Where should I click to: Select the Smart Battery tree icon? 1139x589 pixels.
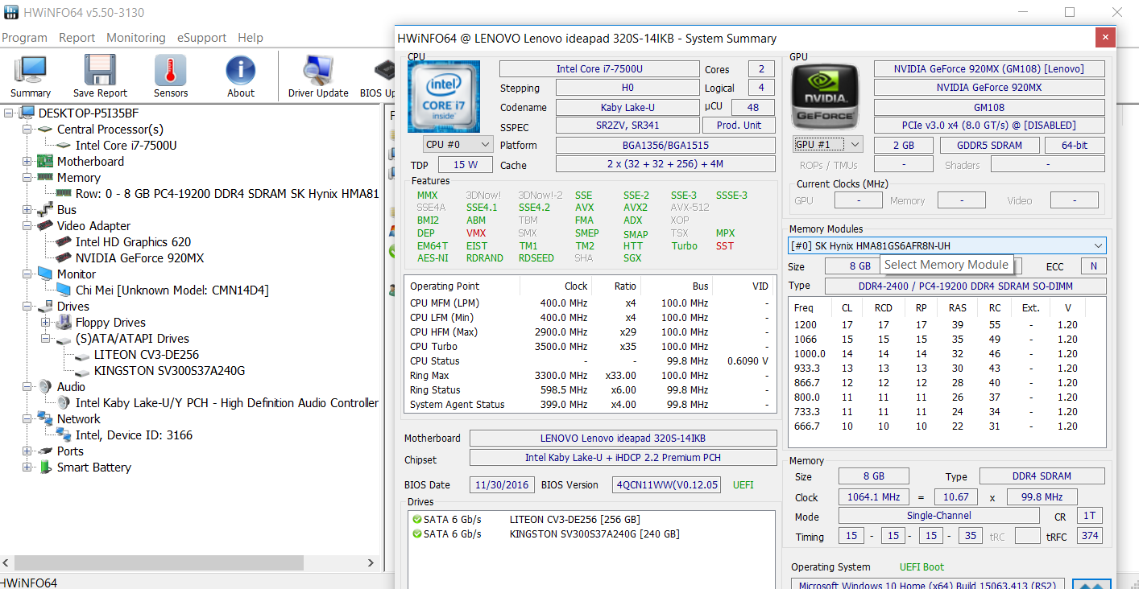pyautogui.click(x=45, y=467)
